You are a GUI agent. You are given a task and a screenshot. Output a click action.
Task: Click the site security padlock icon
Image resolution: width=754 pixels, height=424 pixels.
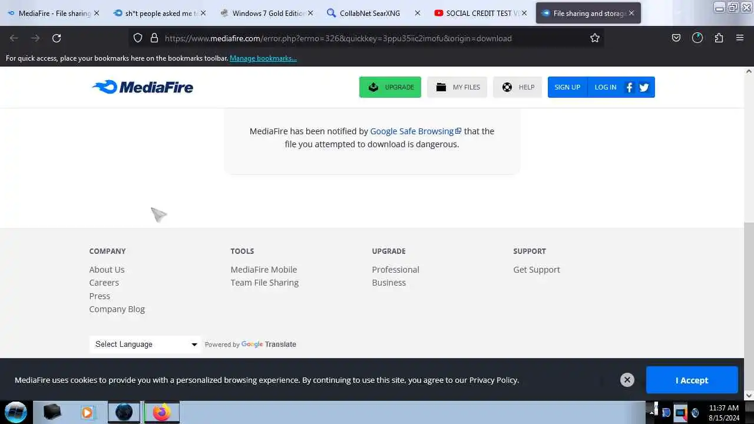[154, 38]
